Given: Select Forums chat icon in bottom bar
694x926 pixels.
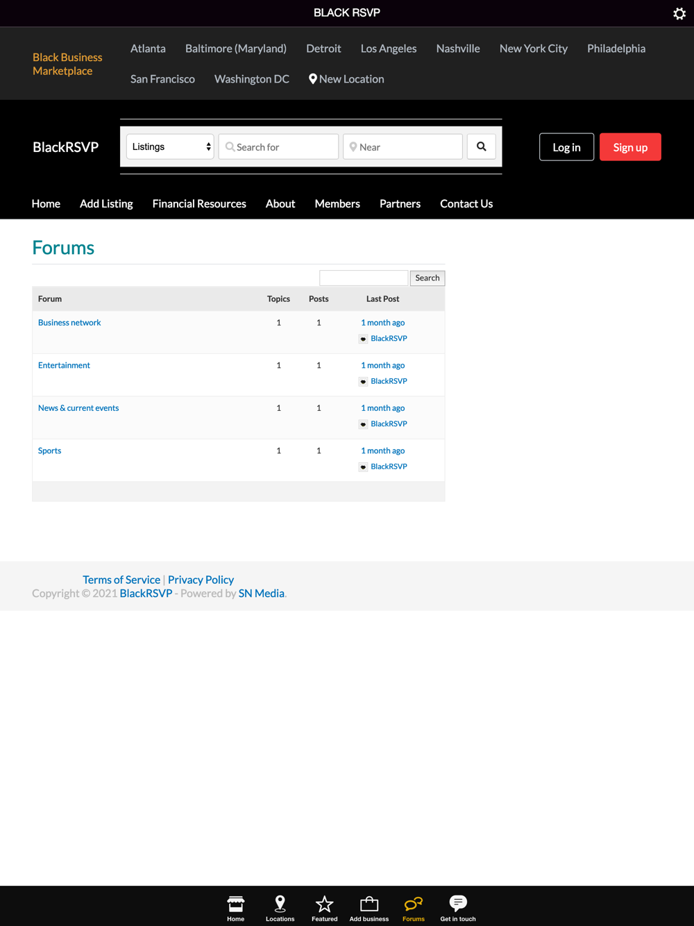Looking at the screenshot, I should [x=414, y=908].
